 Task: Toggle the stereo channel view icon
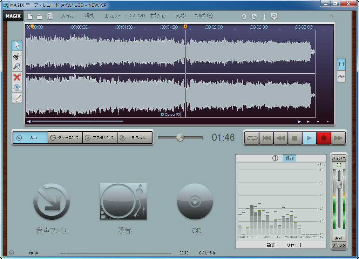point(341,64)
